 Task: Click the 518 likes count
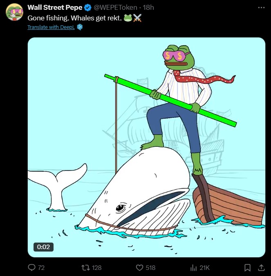(x=150, y=268)
